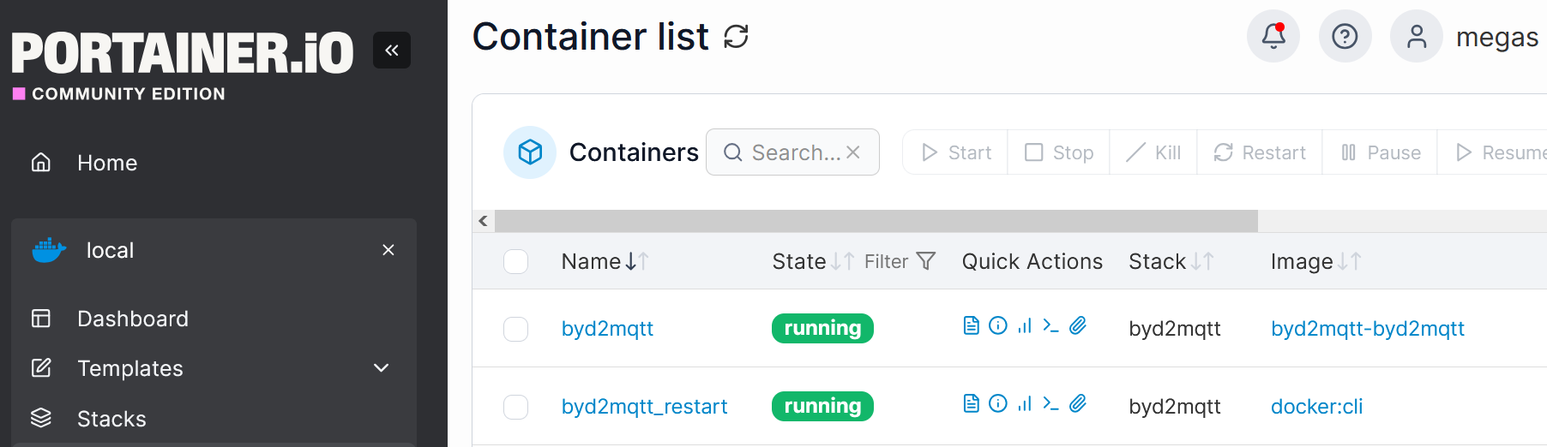
Task: Expand the Templates menu chevron
Action: [382, 368]
